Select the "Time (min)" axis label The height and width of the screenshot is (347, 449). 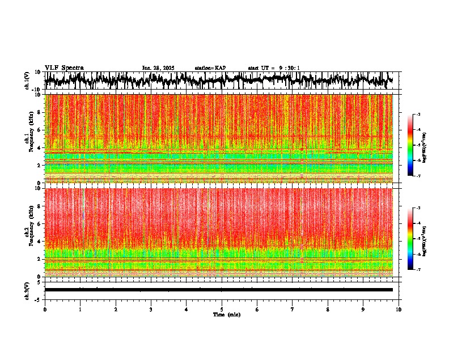point(227,315)
